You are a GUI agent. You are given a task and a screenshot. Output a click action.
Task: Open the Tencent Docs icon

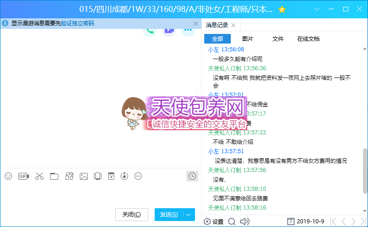coord(69,176)
